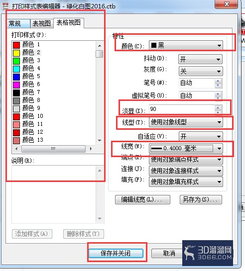
Task: Click the 另存为(S)... button
Action: click(x=201, y=200)
